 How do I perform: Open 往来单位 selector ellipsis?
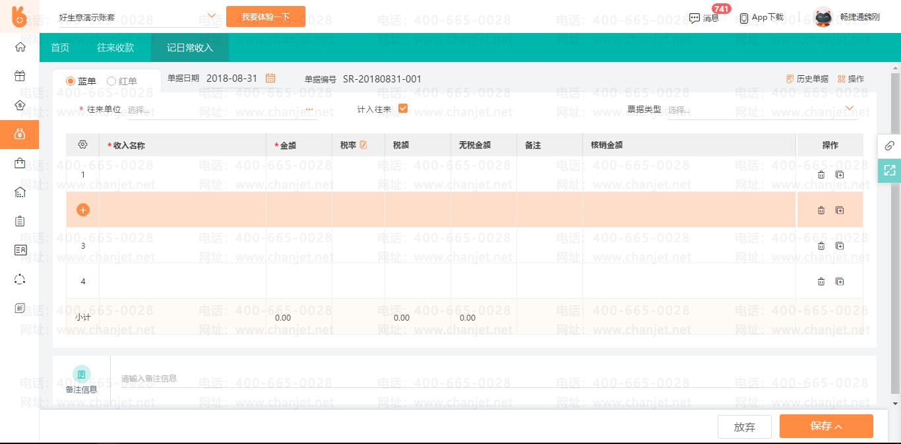tap(309, 110)
